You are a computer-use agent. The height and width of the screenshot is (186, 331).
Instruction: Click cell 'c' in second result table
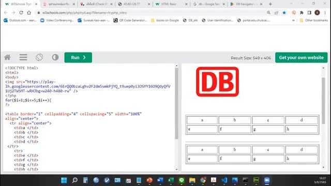click(268, 149)
